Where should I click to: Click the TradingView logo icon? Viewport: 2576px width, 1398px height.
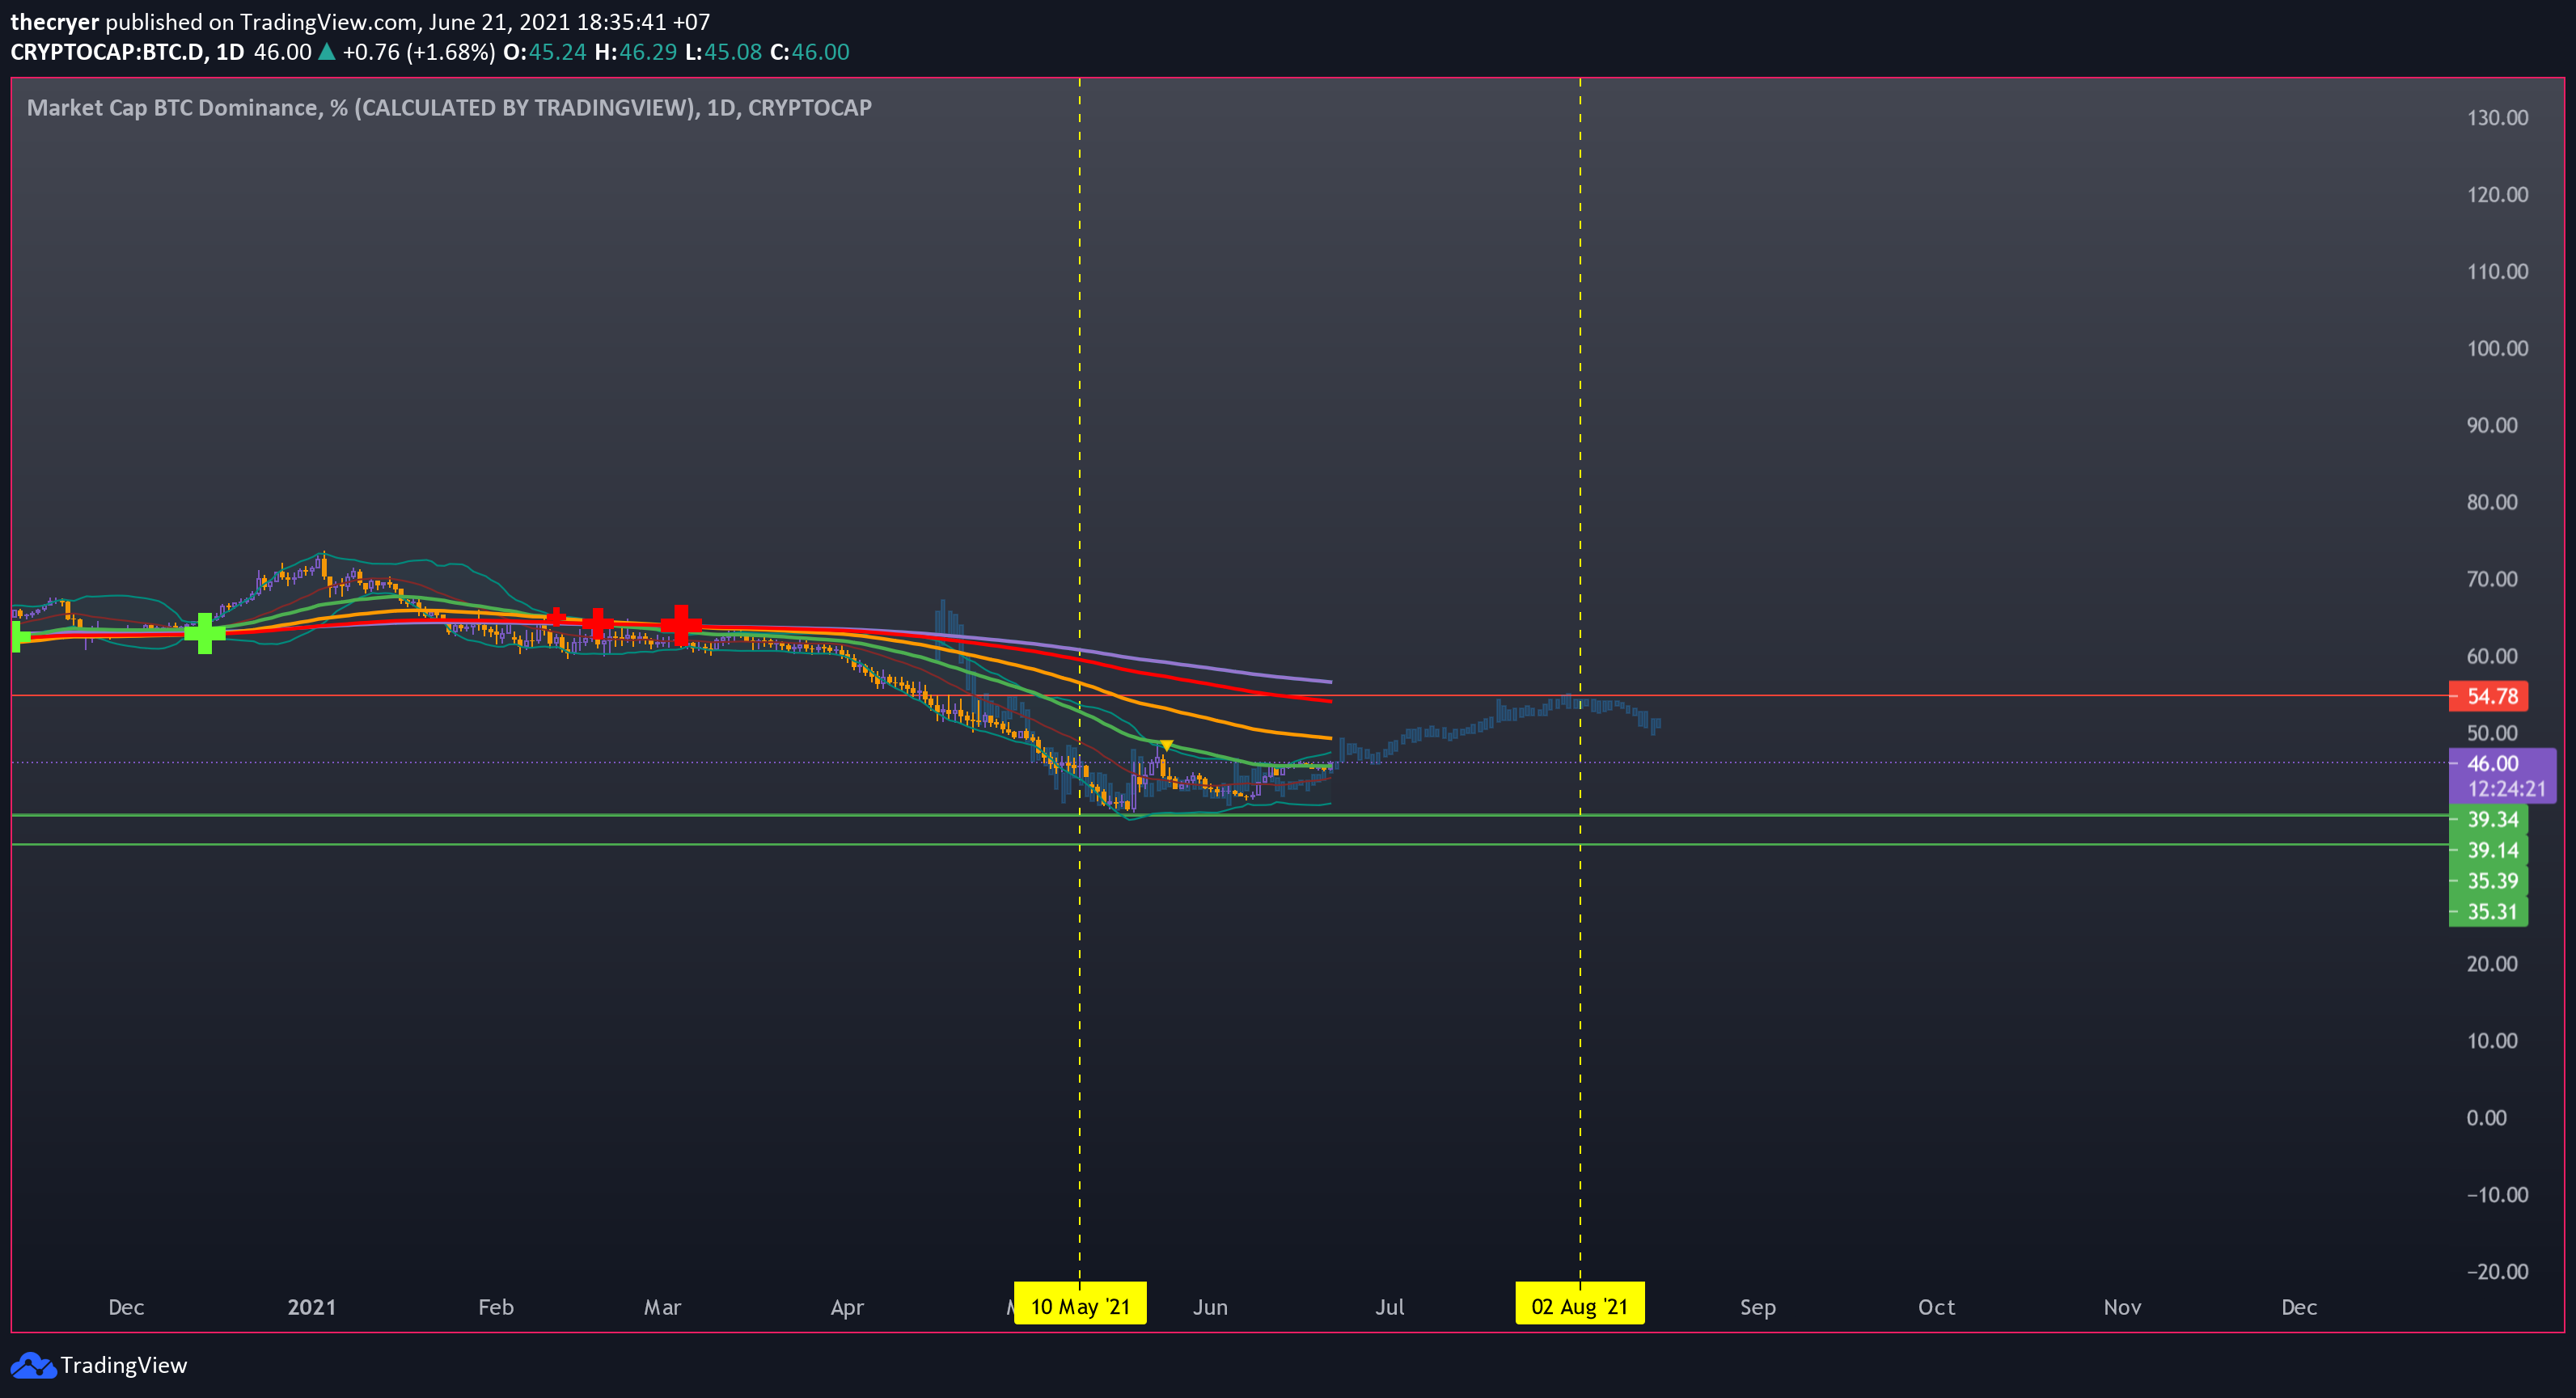pos(33,1365)
